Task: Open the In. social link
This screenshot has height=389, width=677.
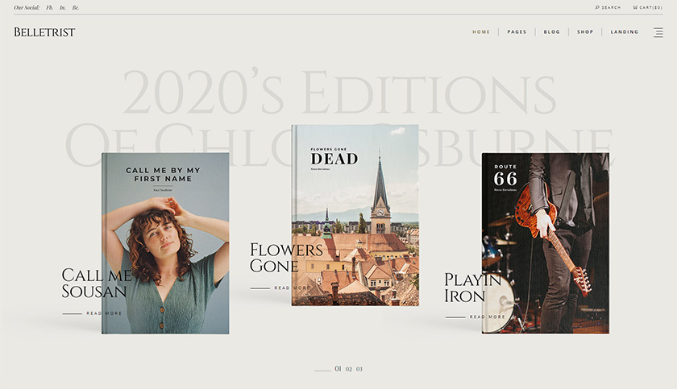Action: (x=63, y=7)
